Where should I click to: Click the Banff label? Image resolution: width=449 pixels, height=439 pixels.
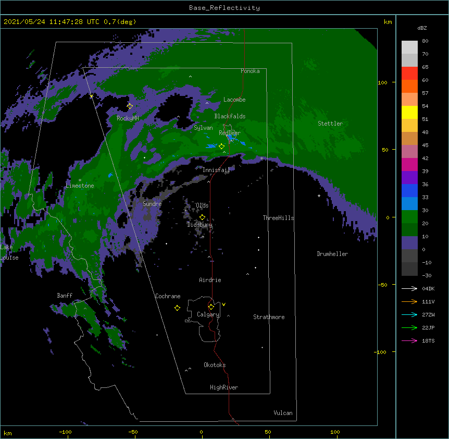pos(65,296)
